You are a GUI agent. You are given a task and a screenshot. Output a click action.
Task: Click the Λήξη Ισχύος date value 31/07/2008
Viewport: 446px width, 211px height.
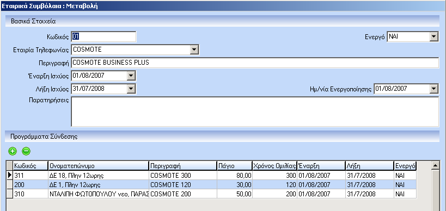(88, 89)
